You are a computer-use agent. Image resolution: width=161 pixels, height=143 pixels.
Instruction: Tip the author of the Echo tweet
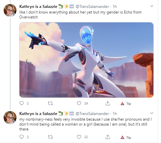click(x=126, y=103)
